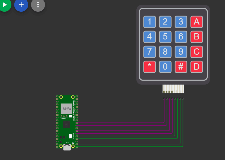Tap the red B key on keypad

[196, 37]
